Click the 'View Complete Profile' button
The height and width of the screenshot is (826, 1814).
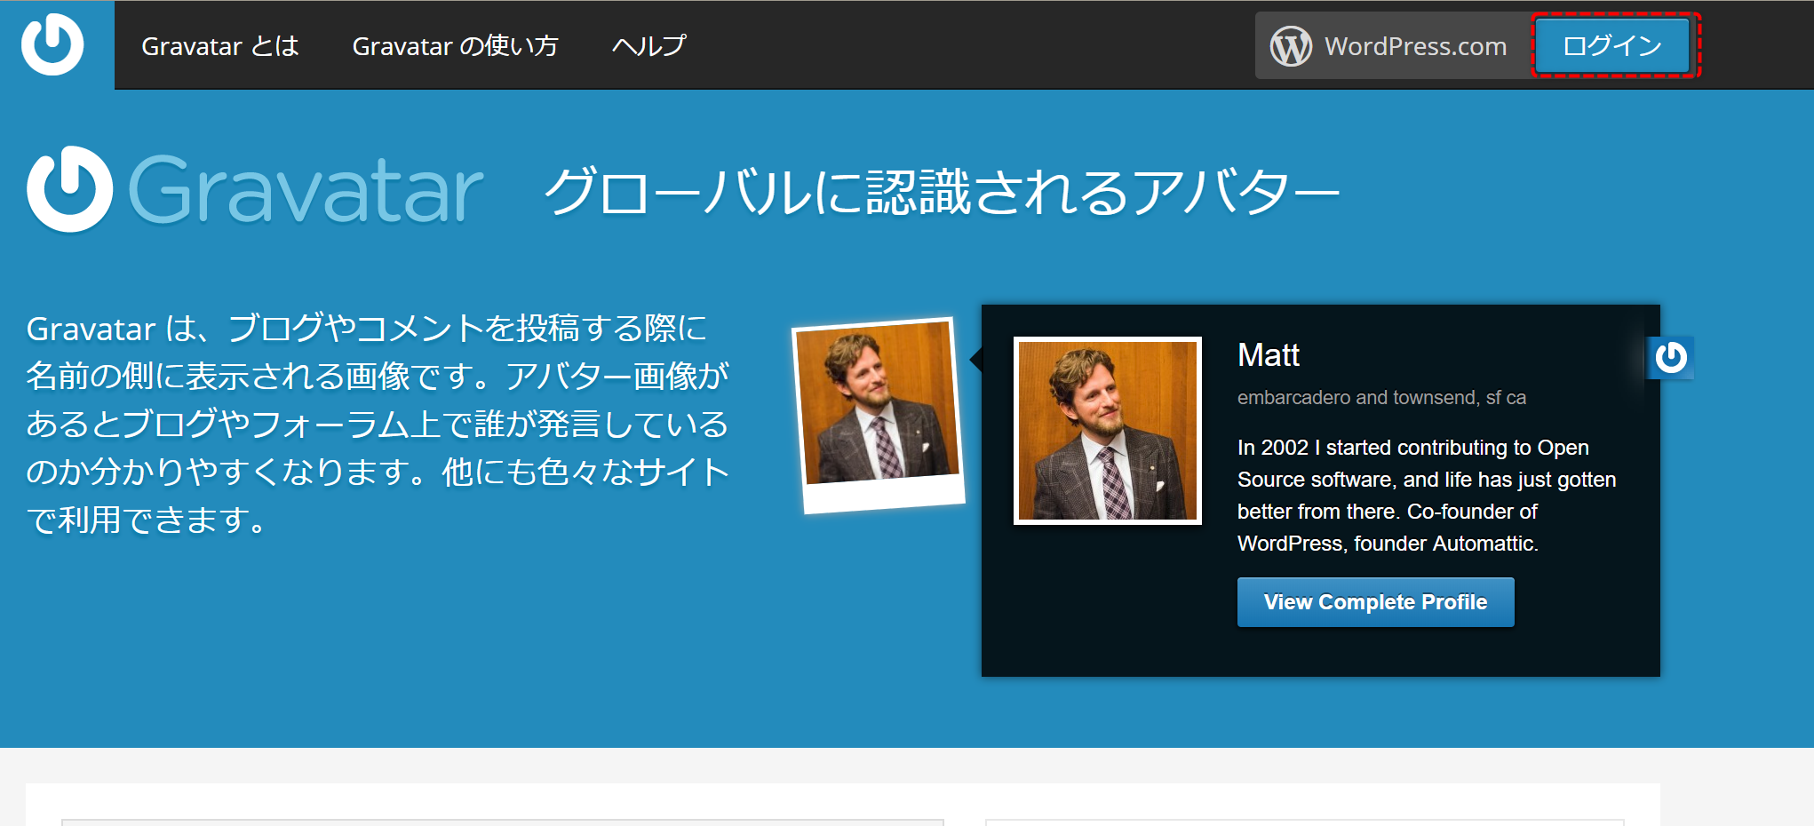point(1375,602)
